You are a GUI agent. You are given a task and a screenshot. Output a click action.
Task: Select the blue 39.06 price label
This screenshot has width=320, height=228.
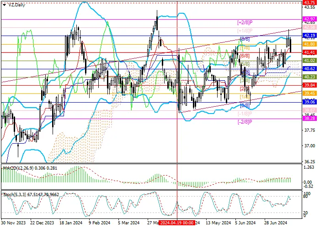pyautogui.click(x=309, y=102)
